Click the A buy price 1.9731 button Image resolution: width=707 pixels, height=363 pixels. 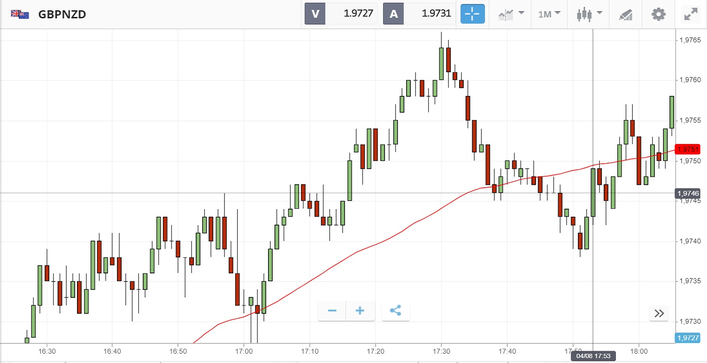click(420, 14)
